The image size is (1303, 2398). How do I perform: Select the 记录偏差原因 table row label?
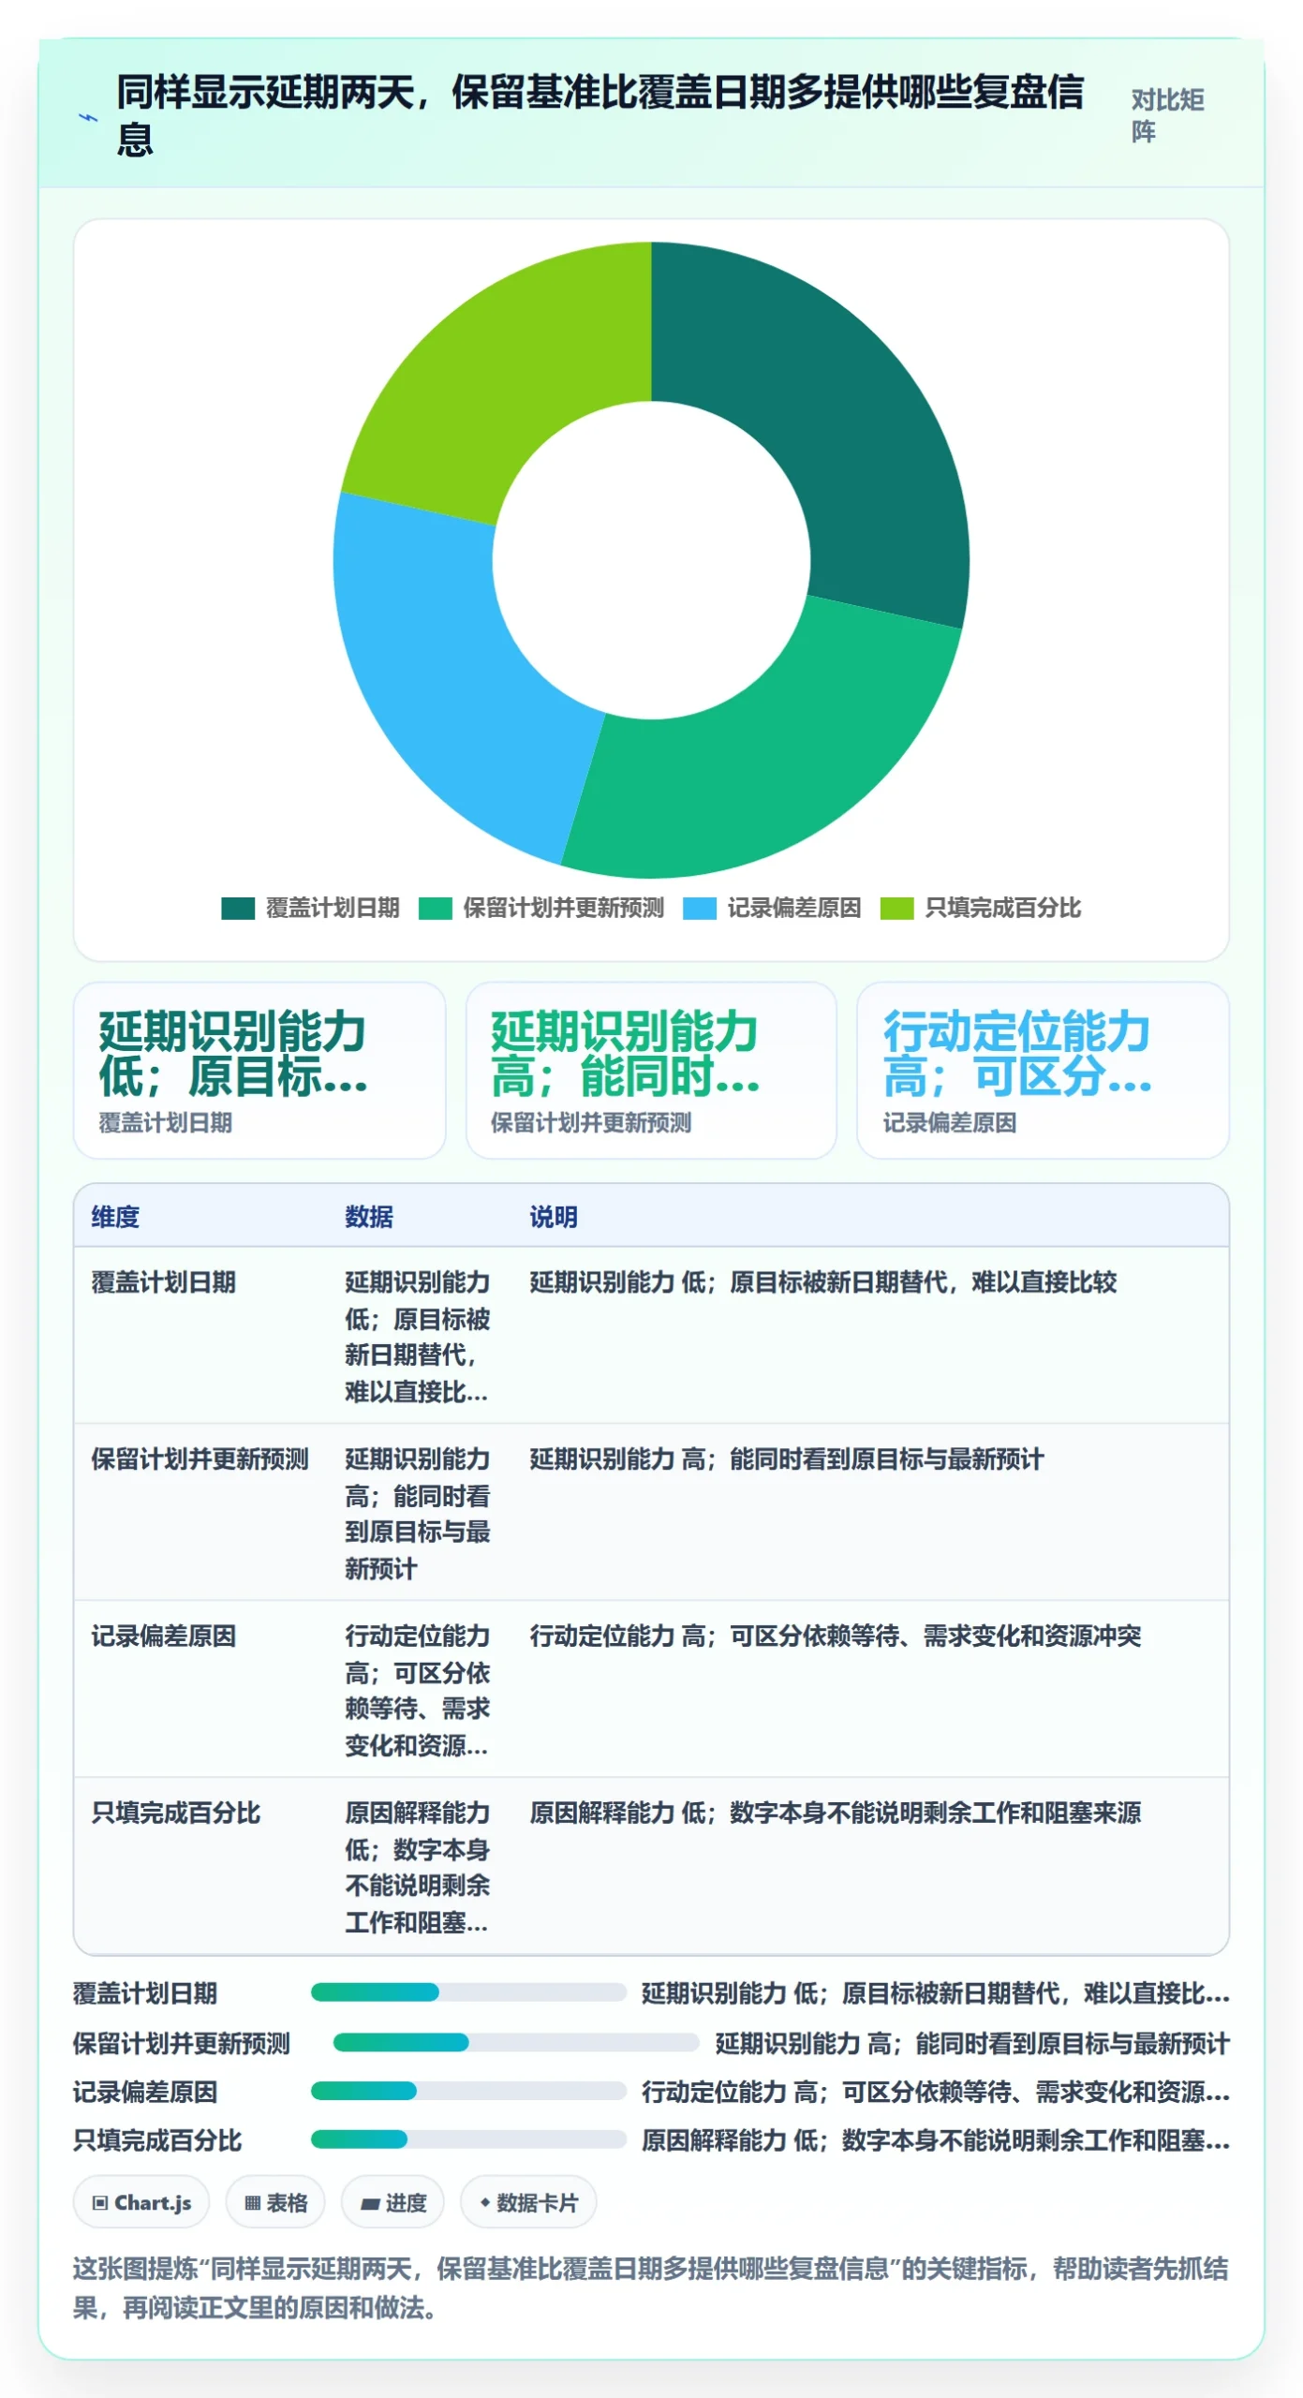(164, 1636)
